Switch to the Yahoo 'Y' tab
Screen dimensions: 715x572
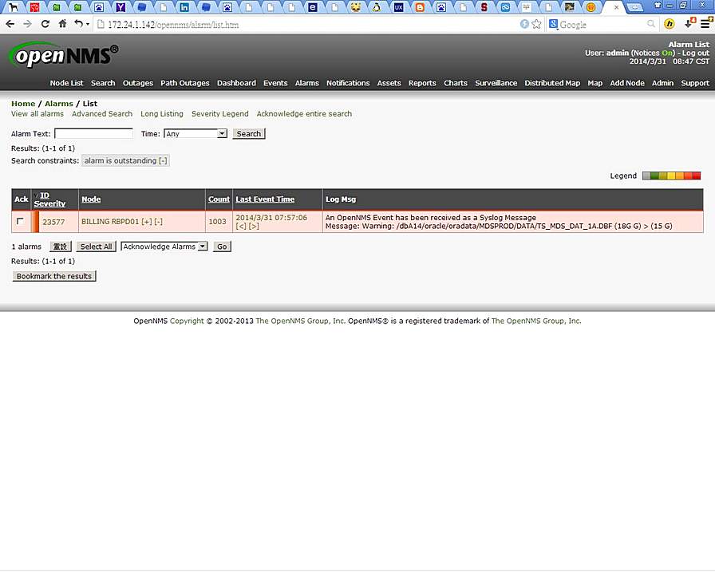(x=120, y=7)
